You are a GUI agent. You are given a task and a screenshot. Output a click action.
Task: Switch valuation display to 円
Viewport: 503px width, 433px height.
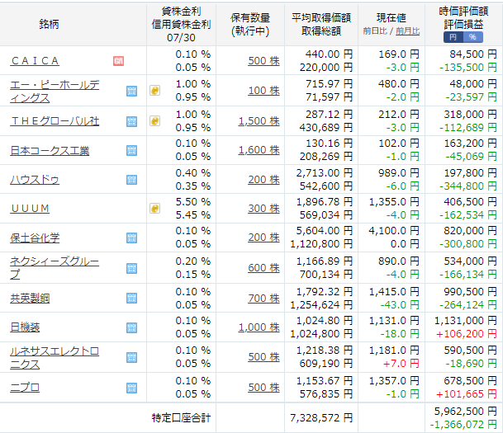453,37
